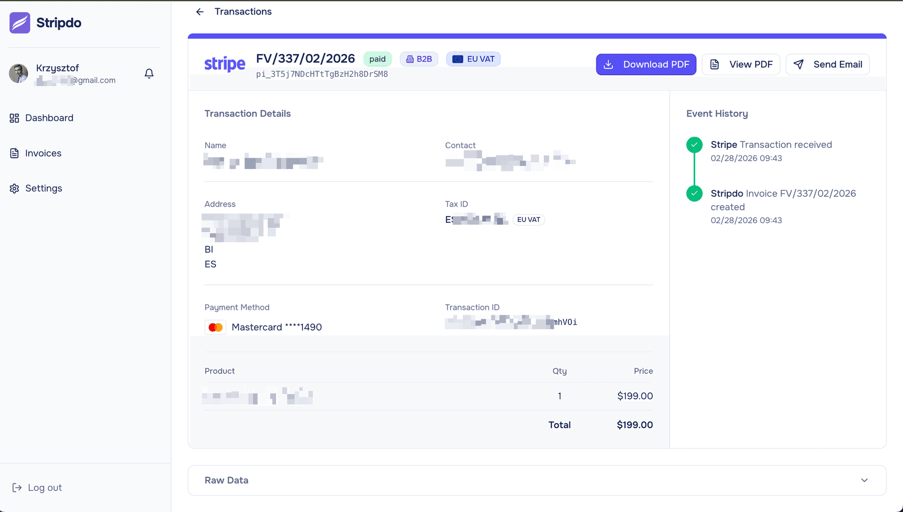Click green check for Stripdo Invoice created
Screen dimensions: 903x512
(694, 193)
